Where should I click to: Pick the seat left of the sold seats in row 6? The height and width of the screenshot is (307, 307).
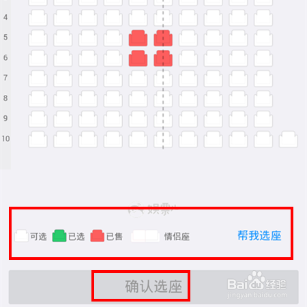(x=113, y=59)
